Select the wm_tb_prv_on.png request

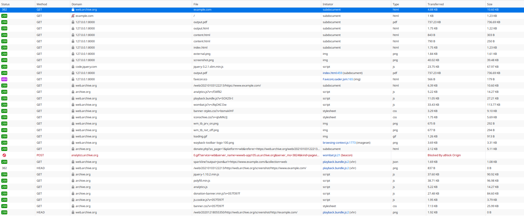(x=262, y=124)
